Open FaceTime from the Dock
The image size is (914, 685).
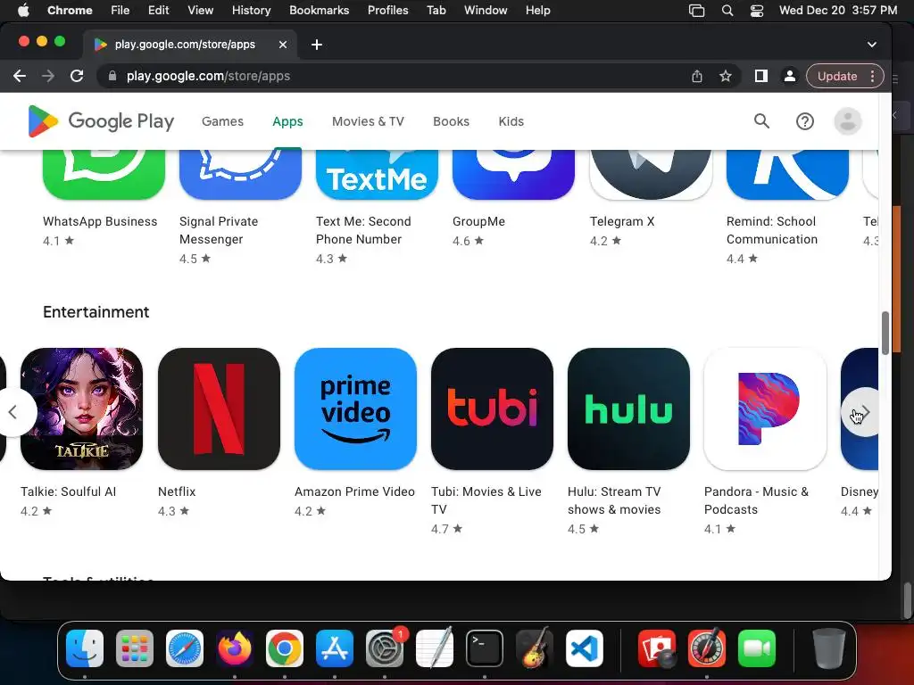(757, 648)
